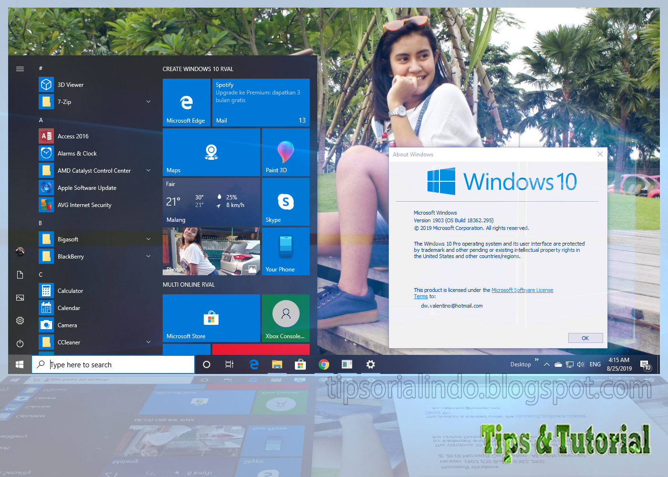
Task: Open the Xbox Console Companion tile
Action: coord(286,318)
